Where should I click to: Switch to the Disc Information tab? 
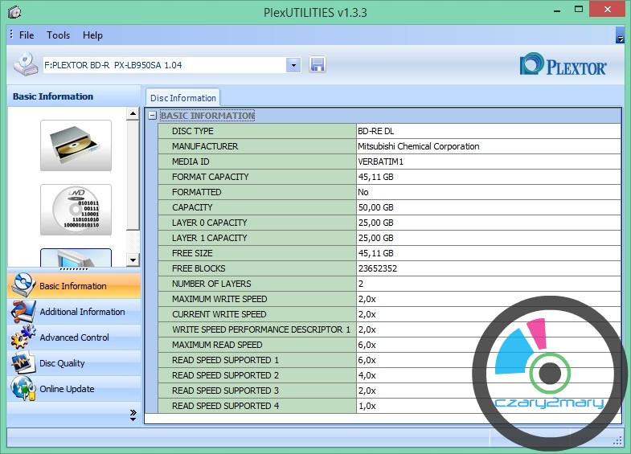click(183, 98)
